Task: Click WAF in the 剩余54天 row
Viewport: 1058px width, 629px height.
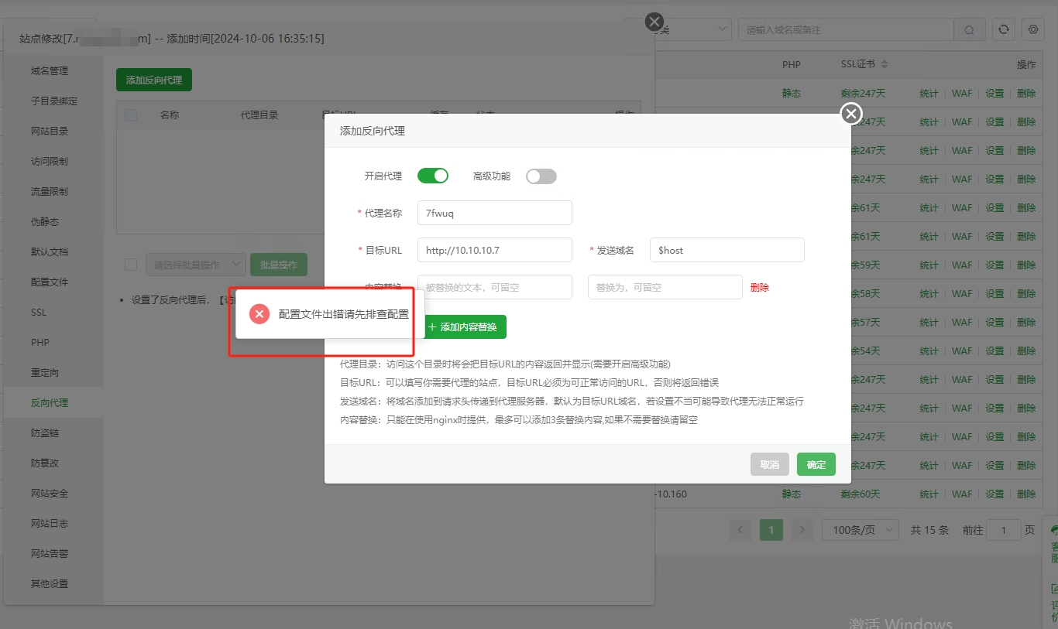Action: coord(962,350)
